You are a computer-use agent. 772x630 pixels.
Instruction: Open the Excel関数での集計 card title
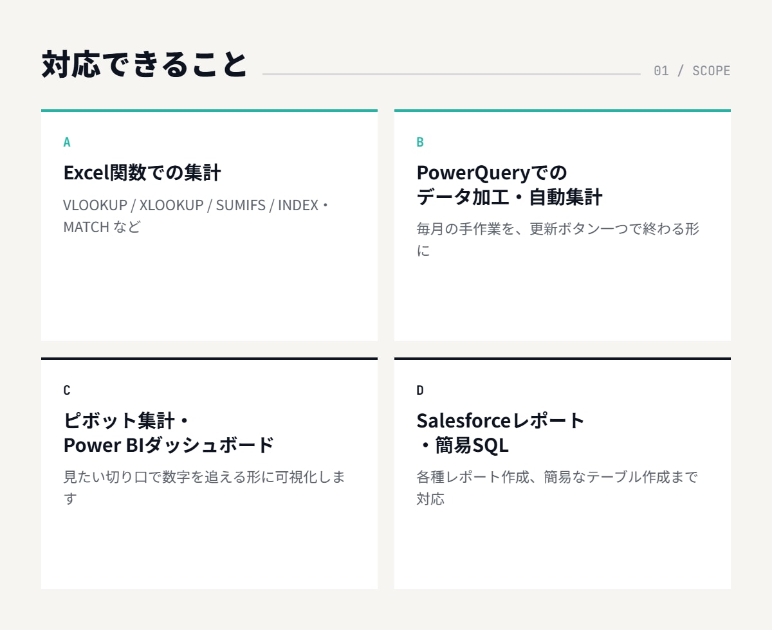click(x=142, y=173)
